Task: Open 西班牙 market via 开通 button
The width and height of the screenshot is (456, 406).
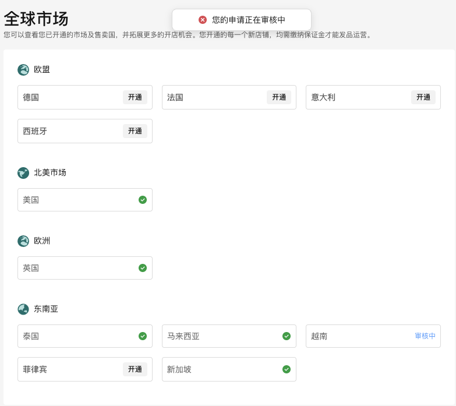Action: (x=135, y=131)
